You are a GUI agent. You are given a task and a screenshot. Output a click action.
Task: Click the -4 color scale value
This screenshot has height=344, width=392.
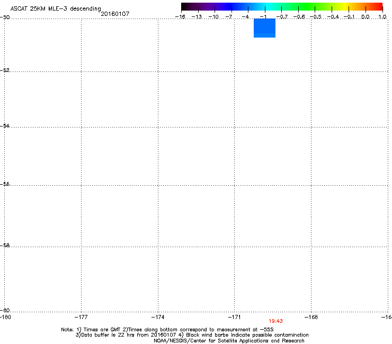245,17
